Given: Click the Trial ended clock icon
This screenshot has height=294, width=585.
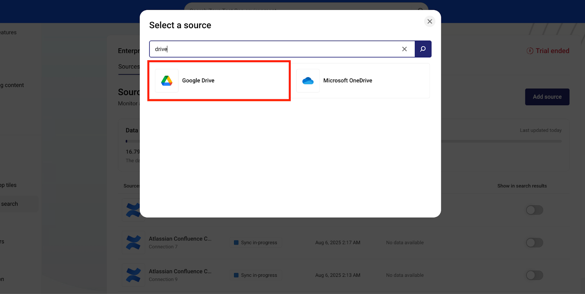Looking at the screenshot, I should (530, 51).
